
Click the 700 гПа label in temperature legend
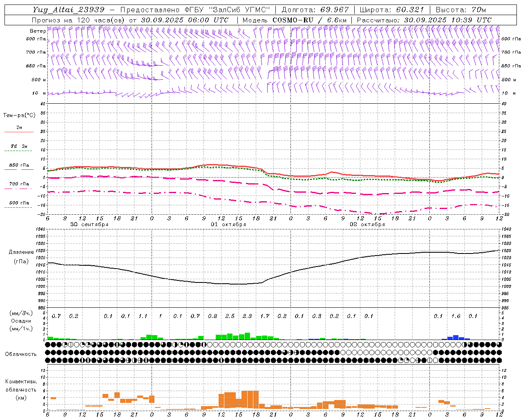tap(19, 184)
